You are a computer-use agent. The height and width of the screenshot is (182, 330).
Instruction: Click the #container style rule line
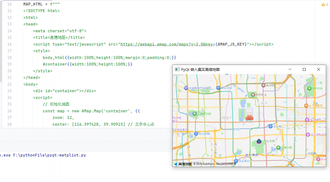(x=87, y=64)
